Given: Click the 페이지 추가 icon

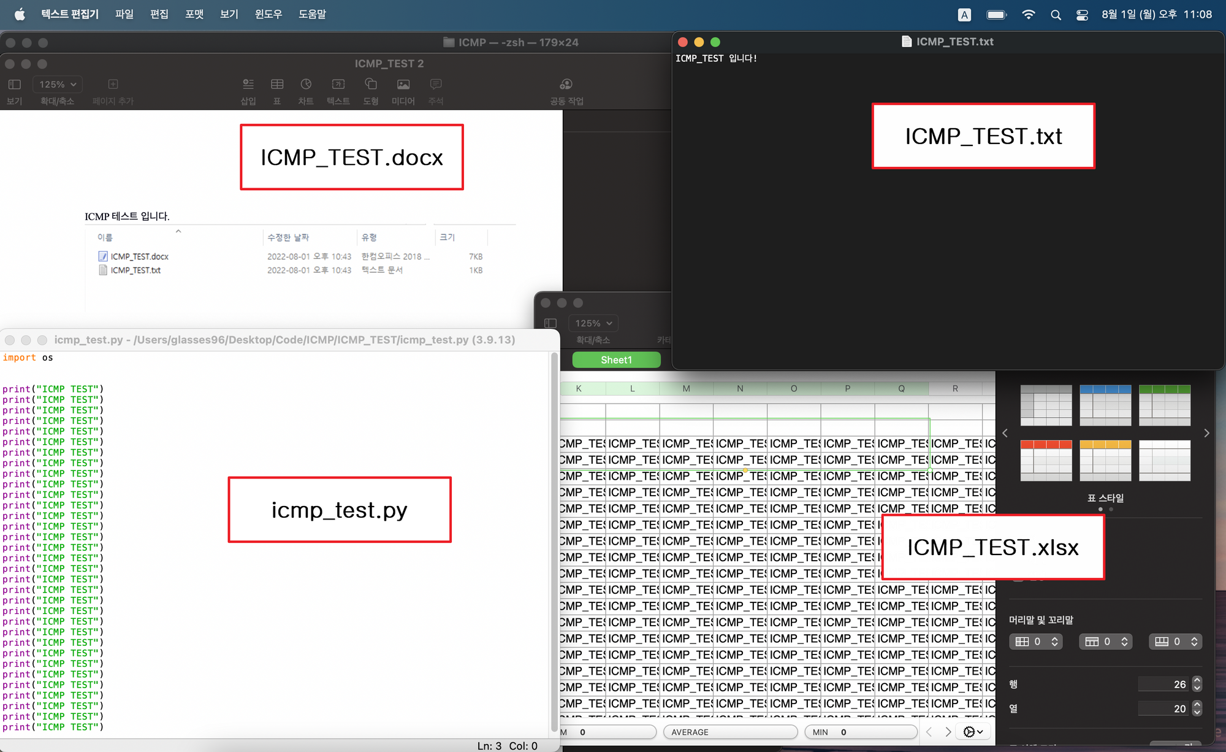Looking at the screenshot, I should pyautogui.click(x=113, y=84).
